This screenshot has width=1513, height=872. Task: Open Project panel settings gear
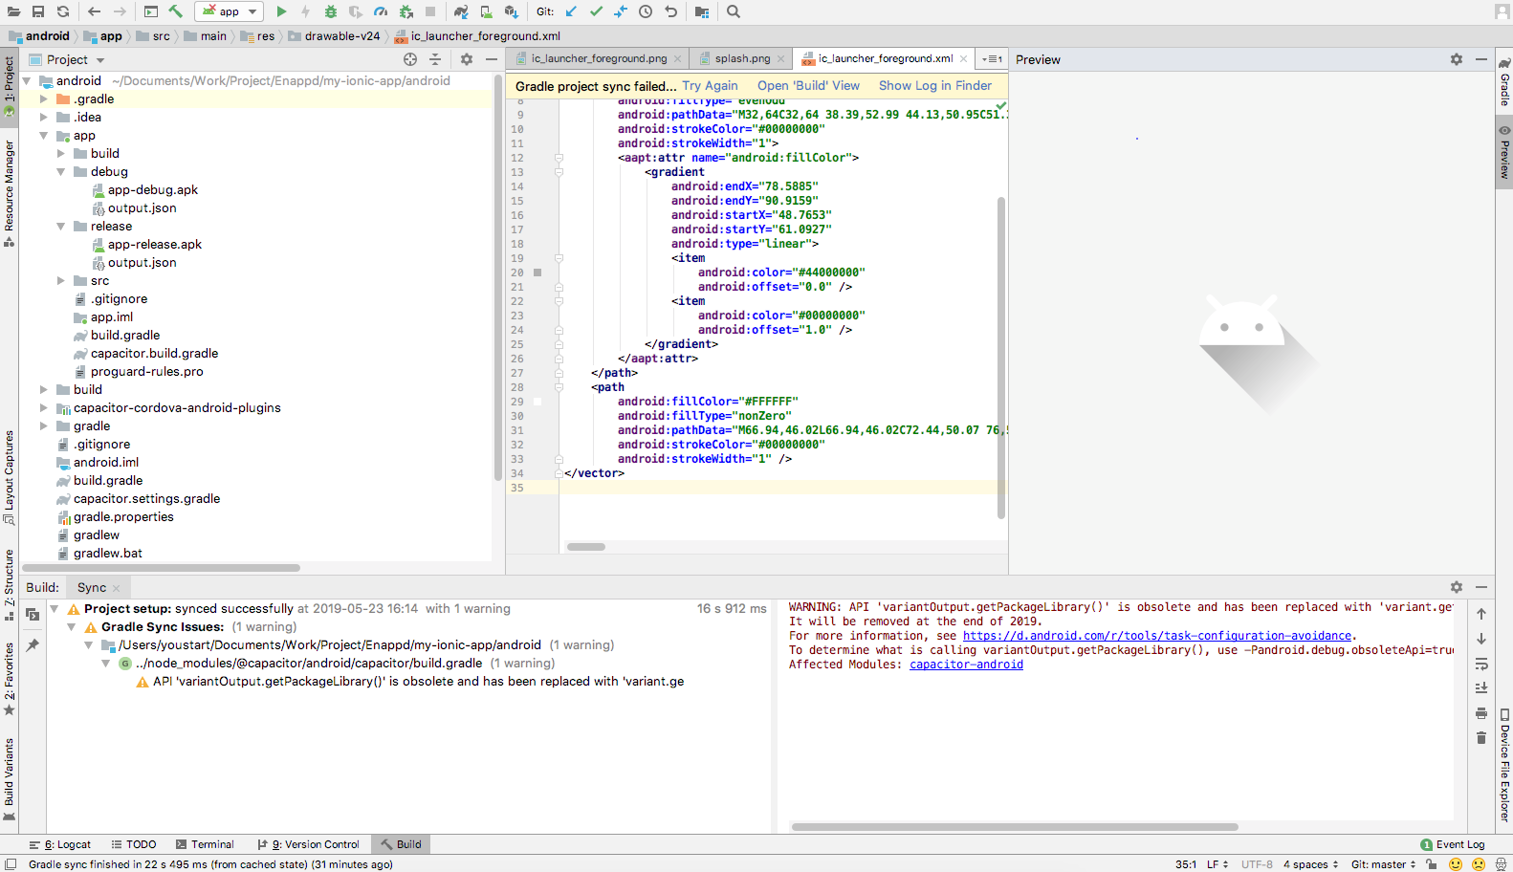(x=467, y=59)
